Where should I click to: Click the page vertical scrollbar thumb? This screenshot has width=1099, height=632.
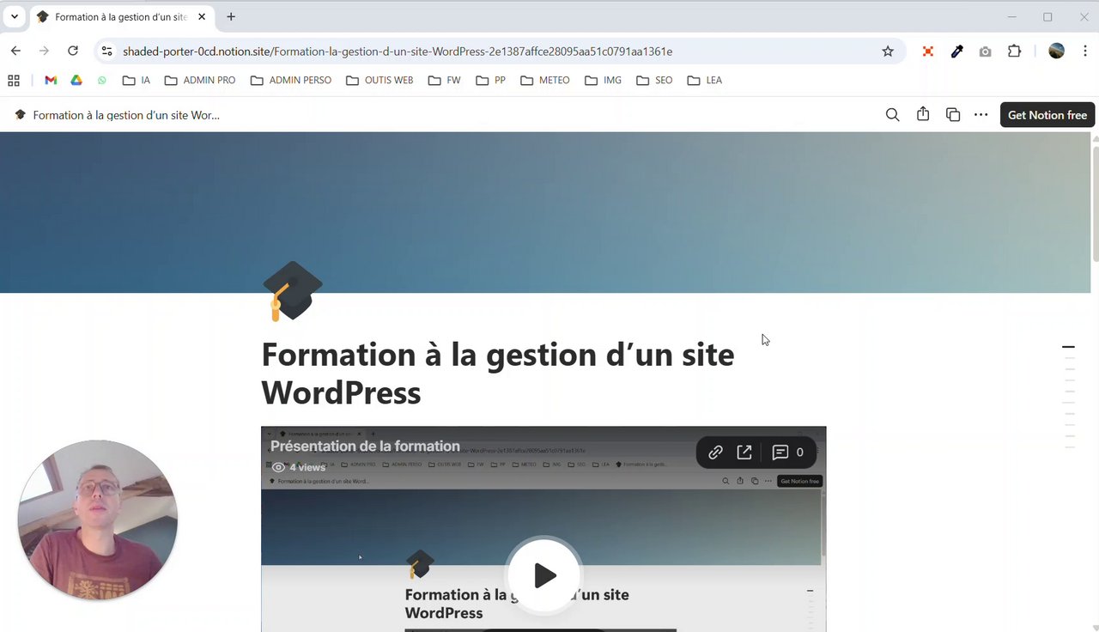point(1095,204)
